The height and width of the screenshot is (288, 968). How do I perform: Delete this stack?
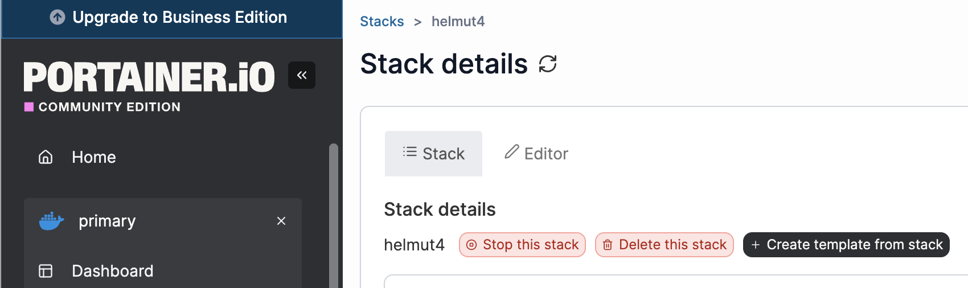[665, 245]
